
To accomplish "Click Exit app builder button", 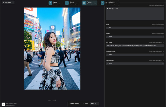I will (74, 103).
